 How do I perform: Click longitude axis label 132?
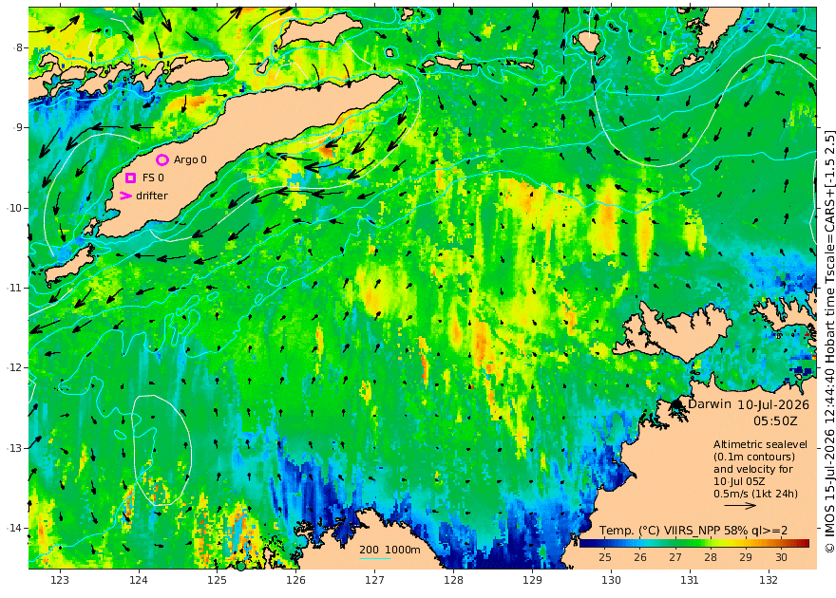pyautogui.click(x=769, y=580)
